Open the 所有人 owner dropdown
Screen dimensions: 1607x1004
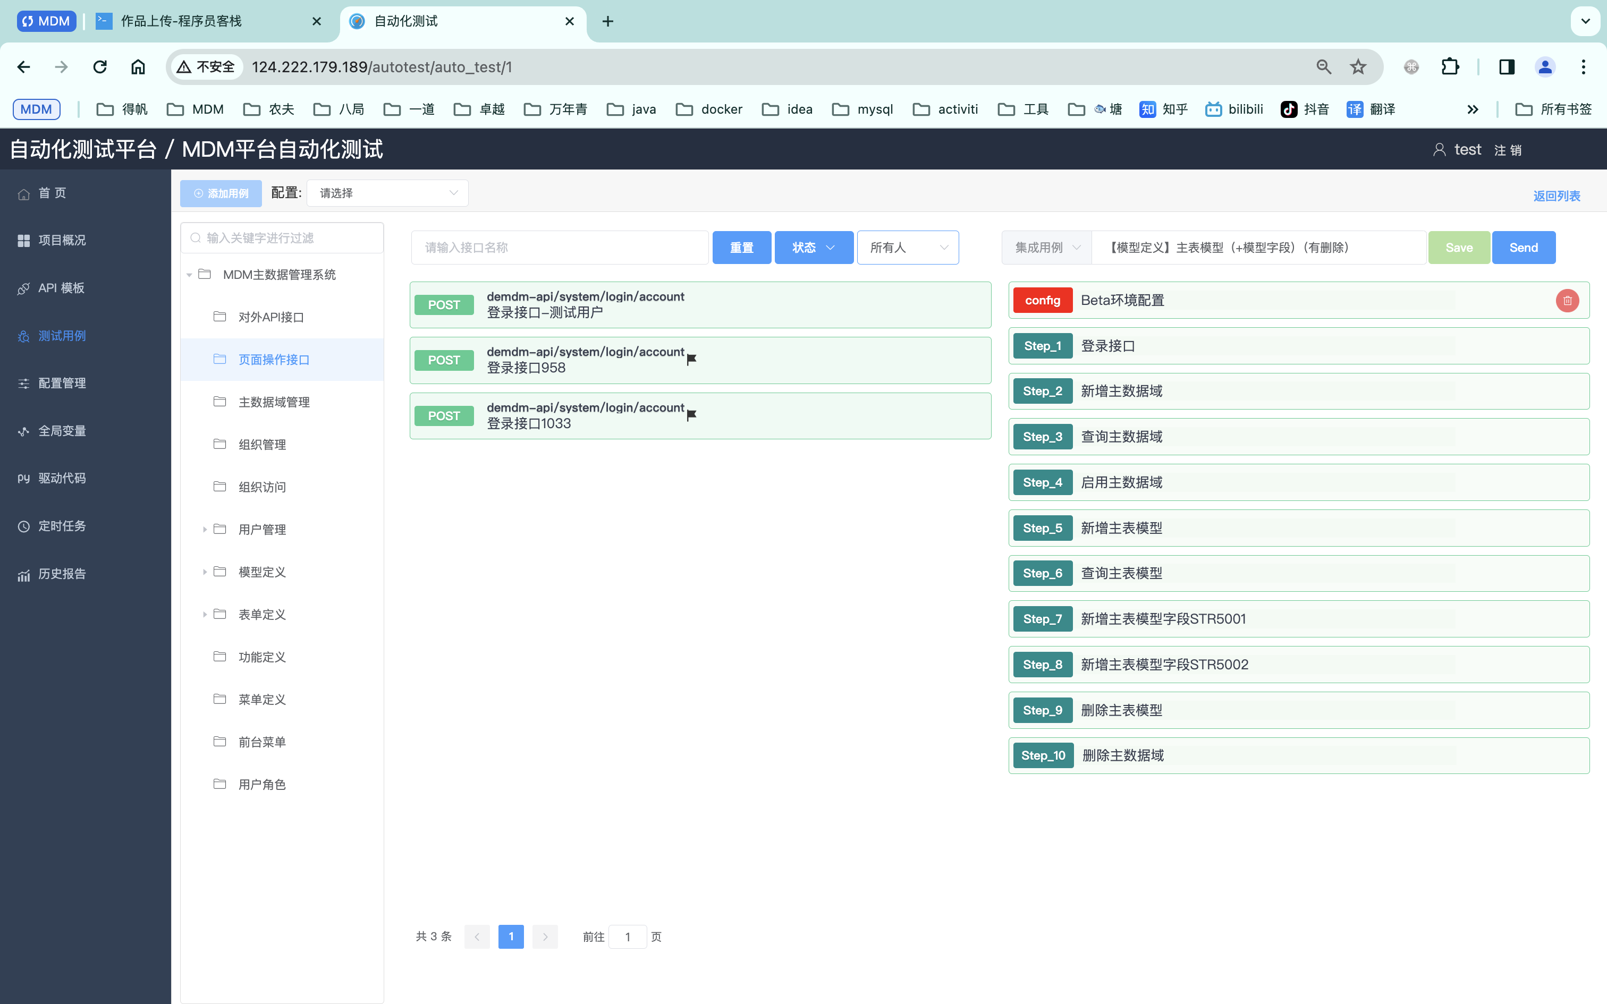pos(908,248)
